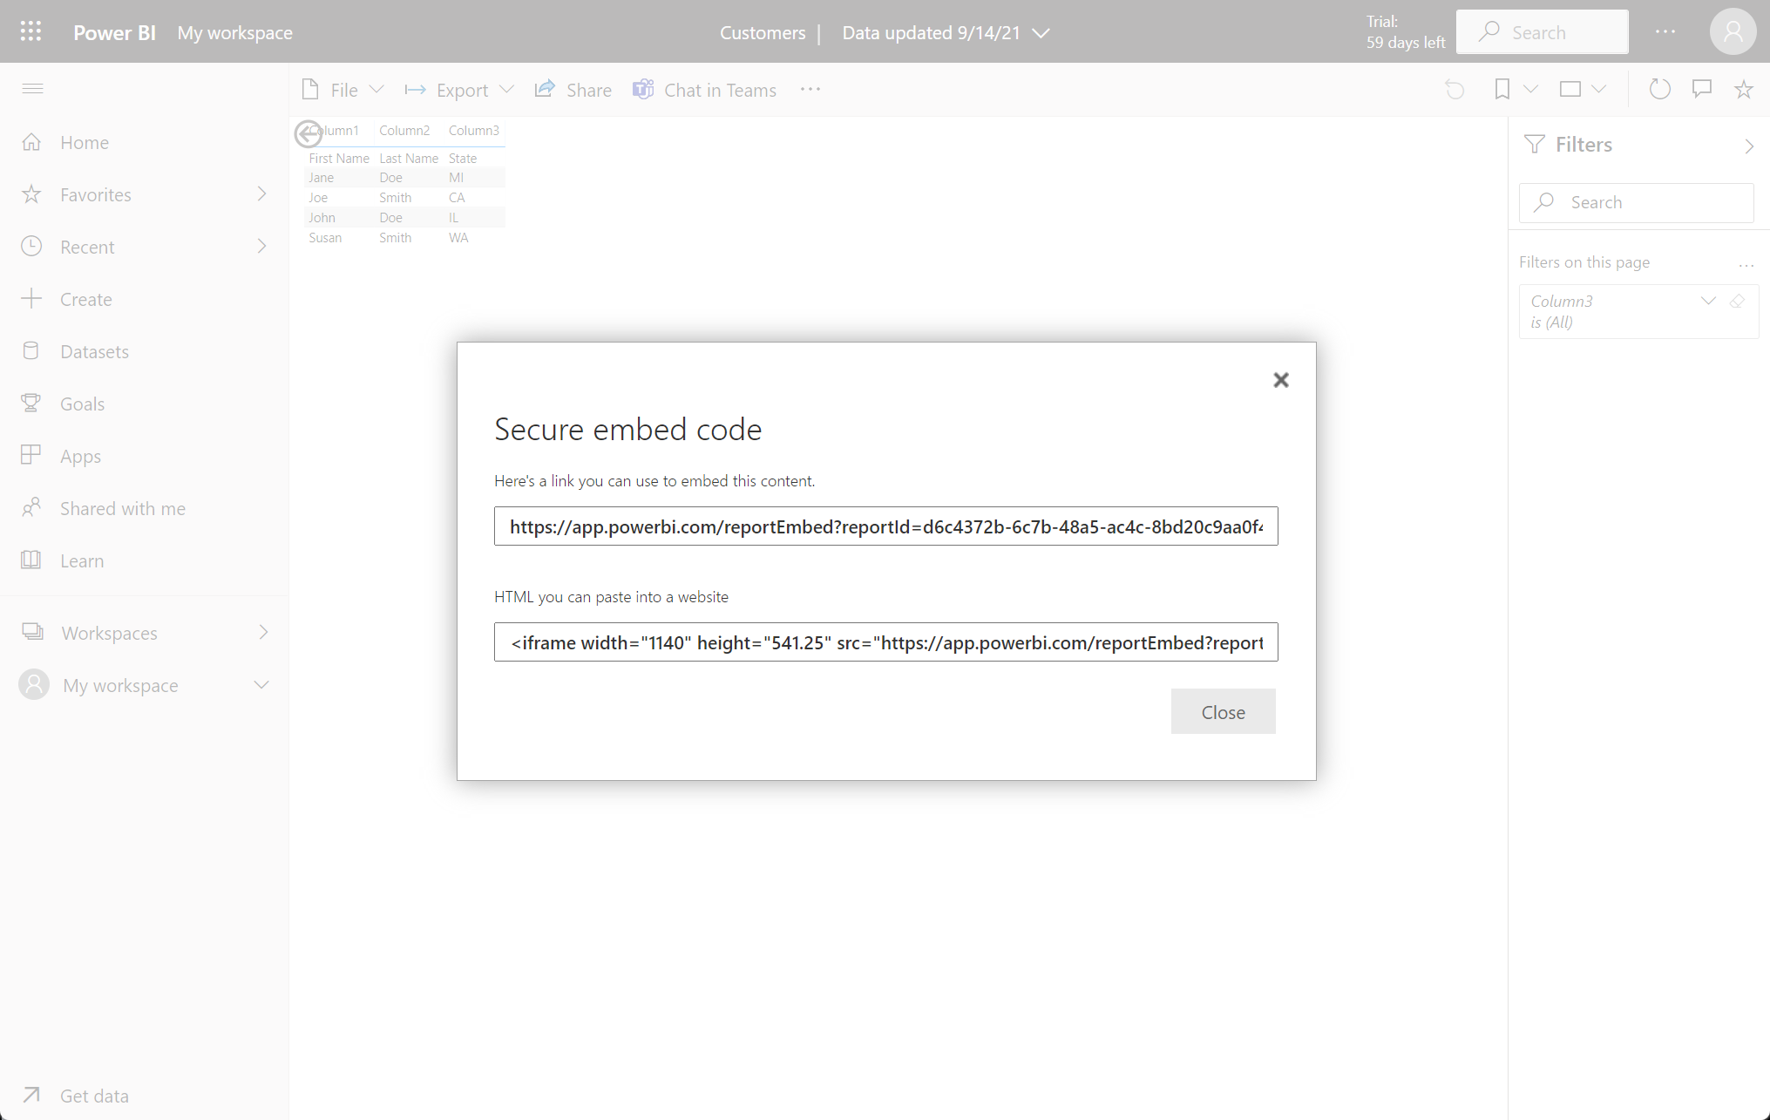Click the back arrow on the report
Image resolution: width=1770 pixels, height=1120 pixels.
click(x=308, y=133)
